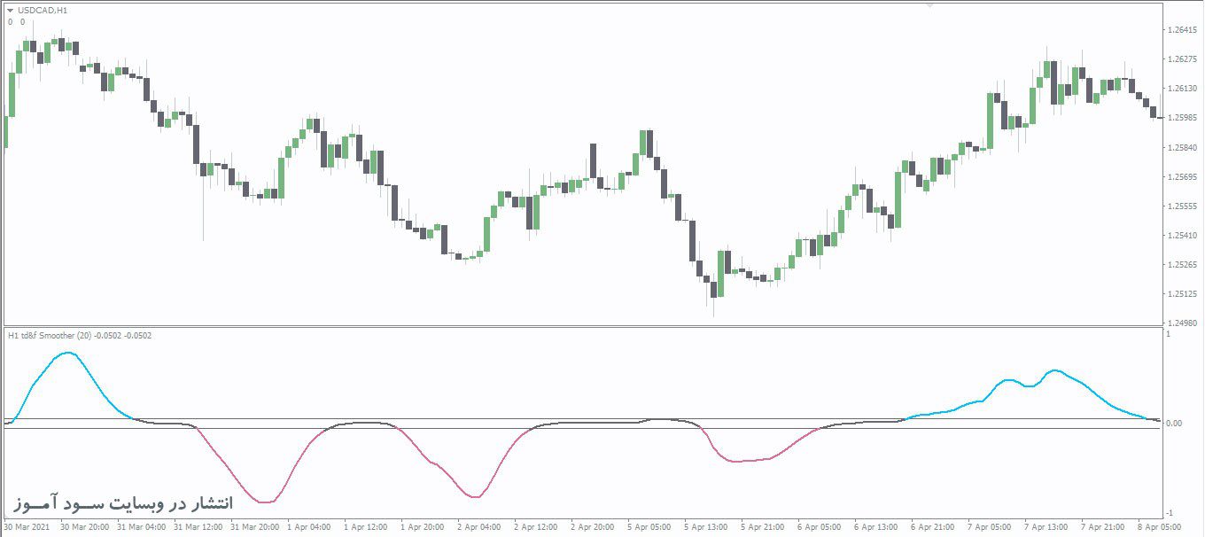Click the 30 Mar 2021 time label
This screenshot has height=537, width=1205.
tap(27, 526)
